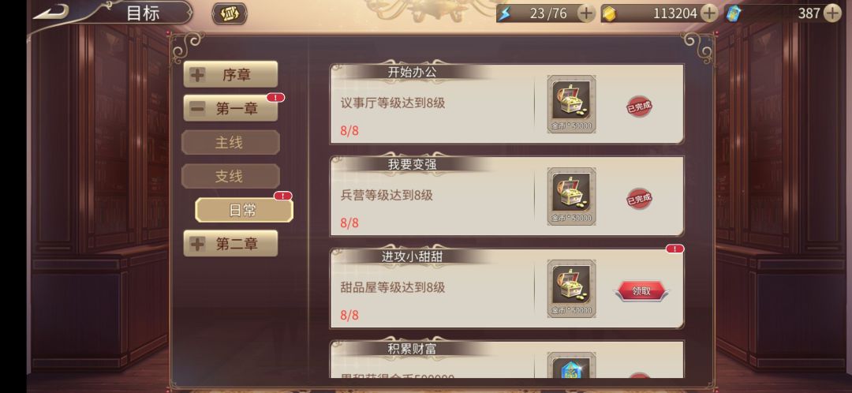
Task: Select the 日常 tab
Action: tap(244, 210)
